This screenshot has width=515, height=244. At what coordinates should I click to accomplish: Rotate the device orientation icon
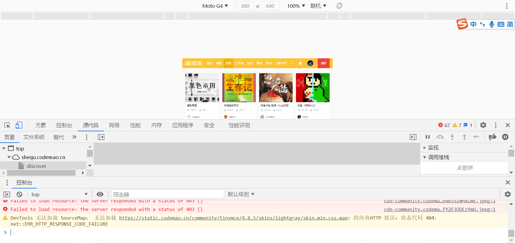339,6
